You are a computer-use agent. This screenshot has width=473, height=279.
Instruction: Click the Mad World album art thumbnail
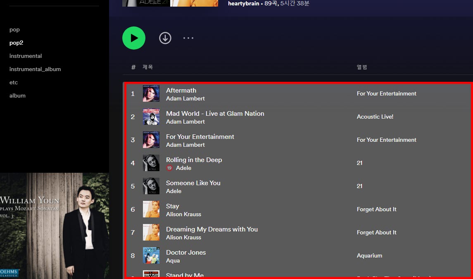pyautogui.click(x=151, y=117)
